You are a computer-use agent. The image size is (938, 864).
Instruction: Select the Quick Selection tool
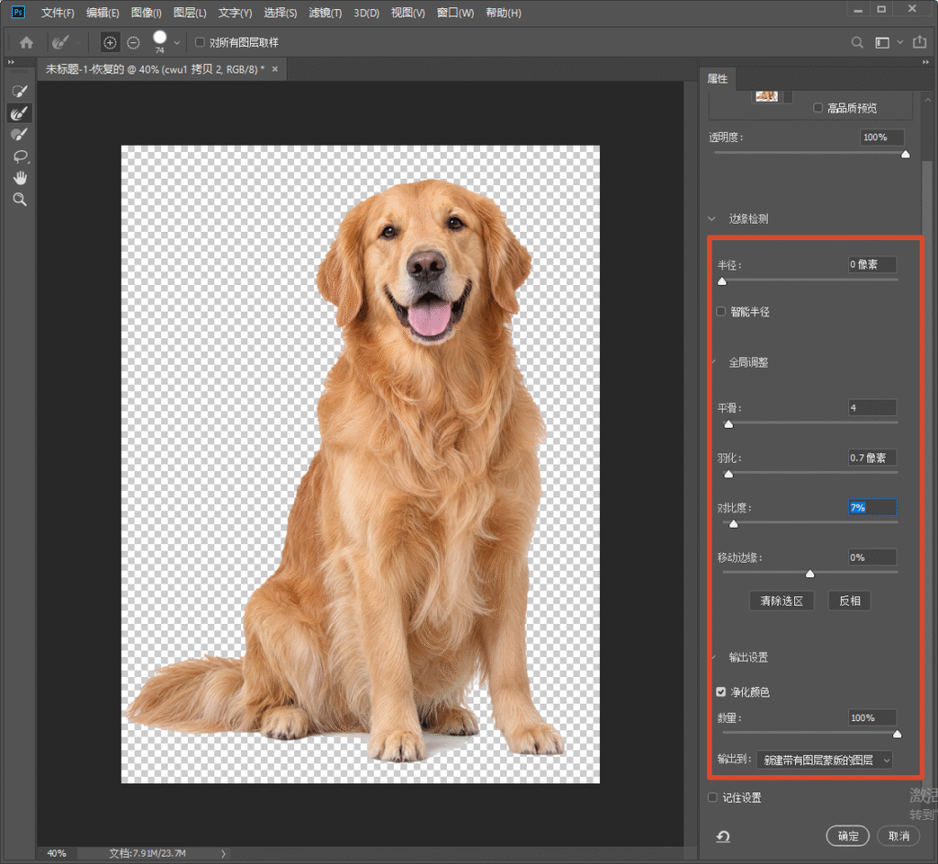click(x=20, y=91)
